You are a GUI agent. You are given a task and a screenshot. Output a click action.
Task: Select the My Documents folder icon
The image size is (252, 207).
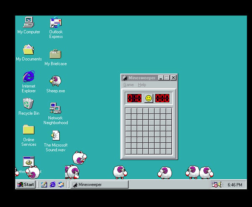tap(29, 50)
